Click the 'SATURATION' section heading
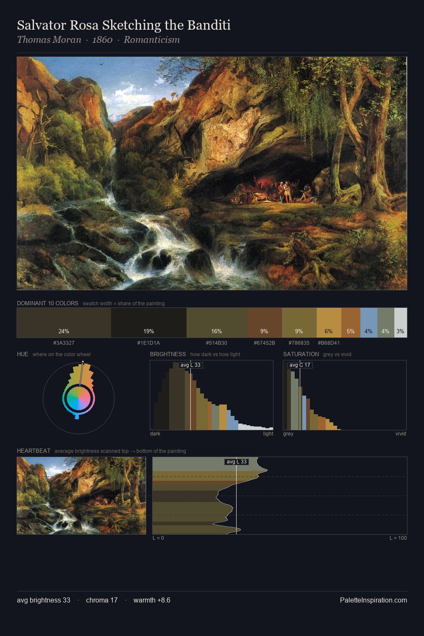The width and height of the screenshot is (424, 636). [x=301, y=354]
